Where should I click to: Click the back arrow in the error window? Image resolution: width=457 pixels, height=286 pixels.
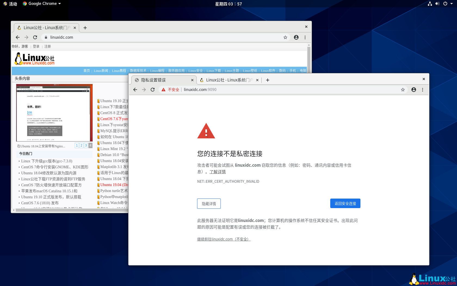[x=135, y=89]
